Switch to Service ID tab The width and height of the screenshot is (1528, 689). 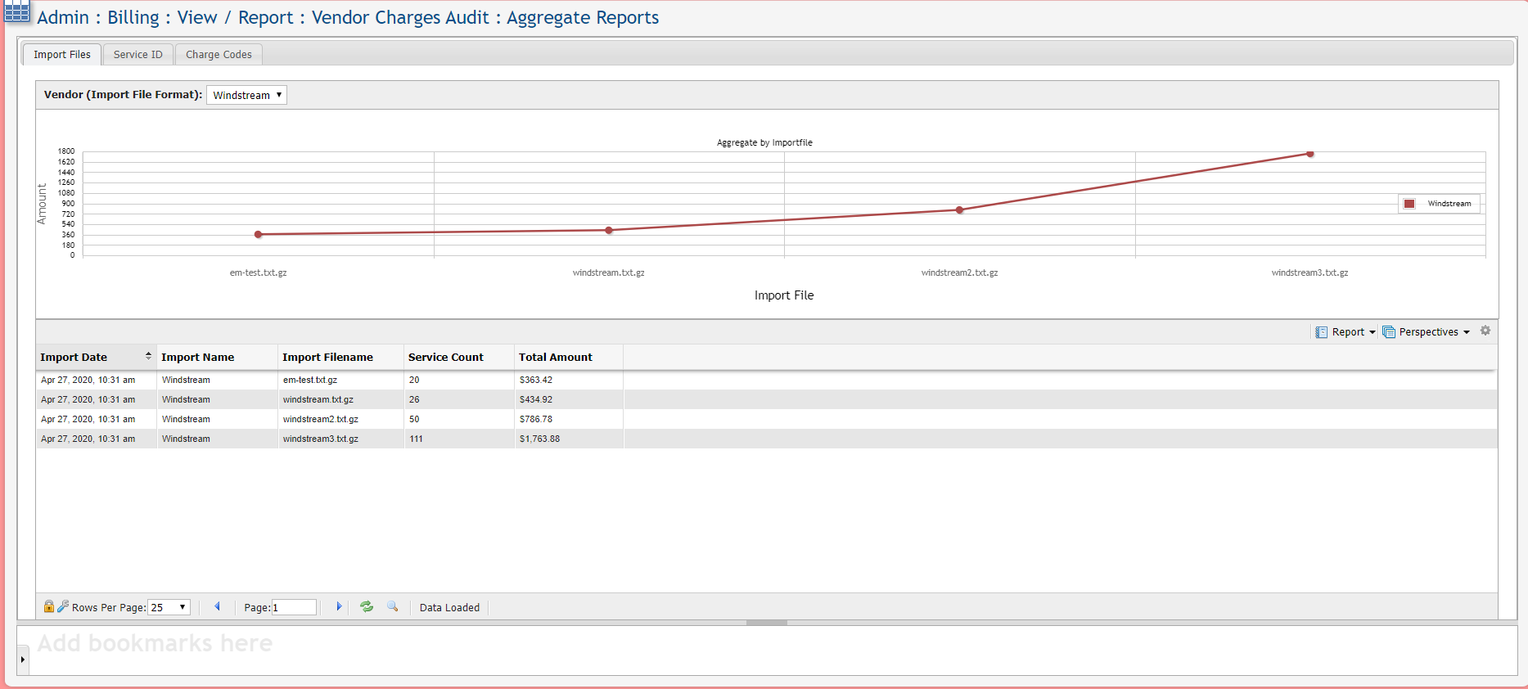[x=138, y=54]
